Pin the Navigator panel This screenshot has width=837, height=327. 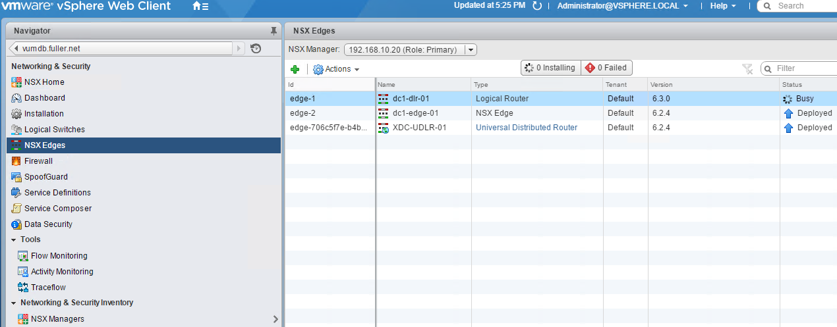point(274,31)
